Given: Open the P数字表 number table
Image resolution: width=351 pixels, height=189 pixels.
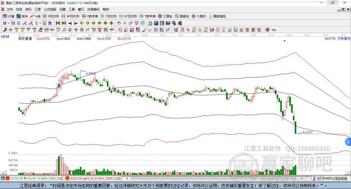Looking at the screenshot, I should 90,16.
